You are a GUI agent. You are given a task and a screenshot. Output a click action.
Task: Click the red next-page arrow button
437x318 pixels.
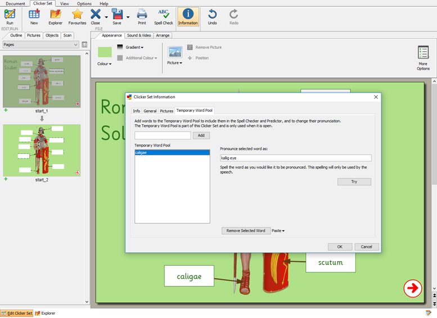click(412, 288)
